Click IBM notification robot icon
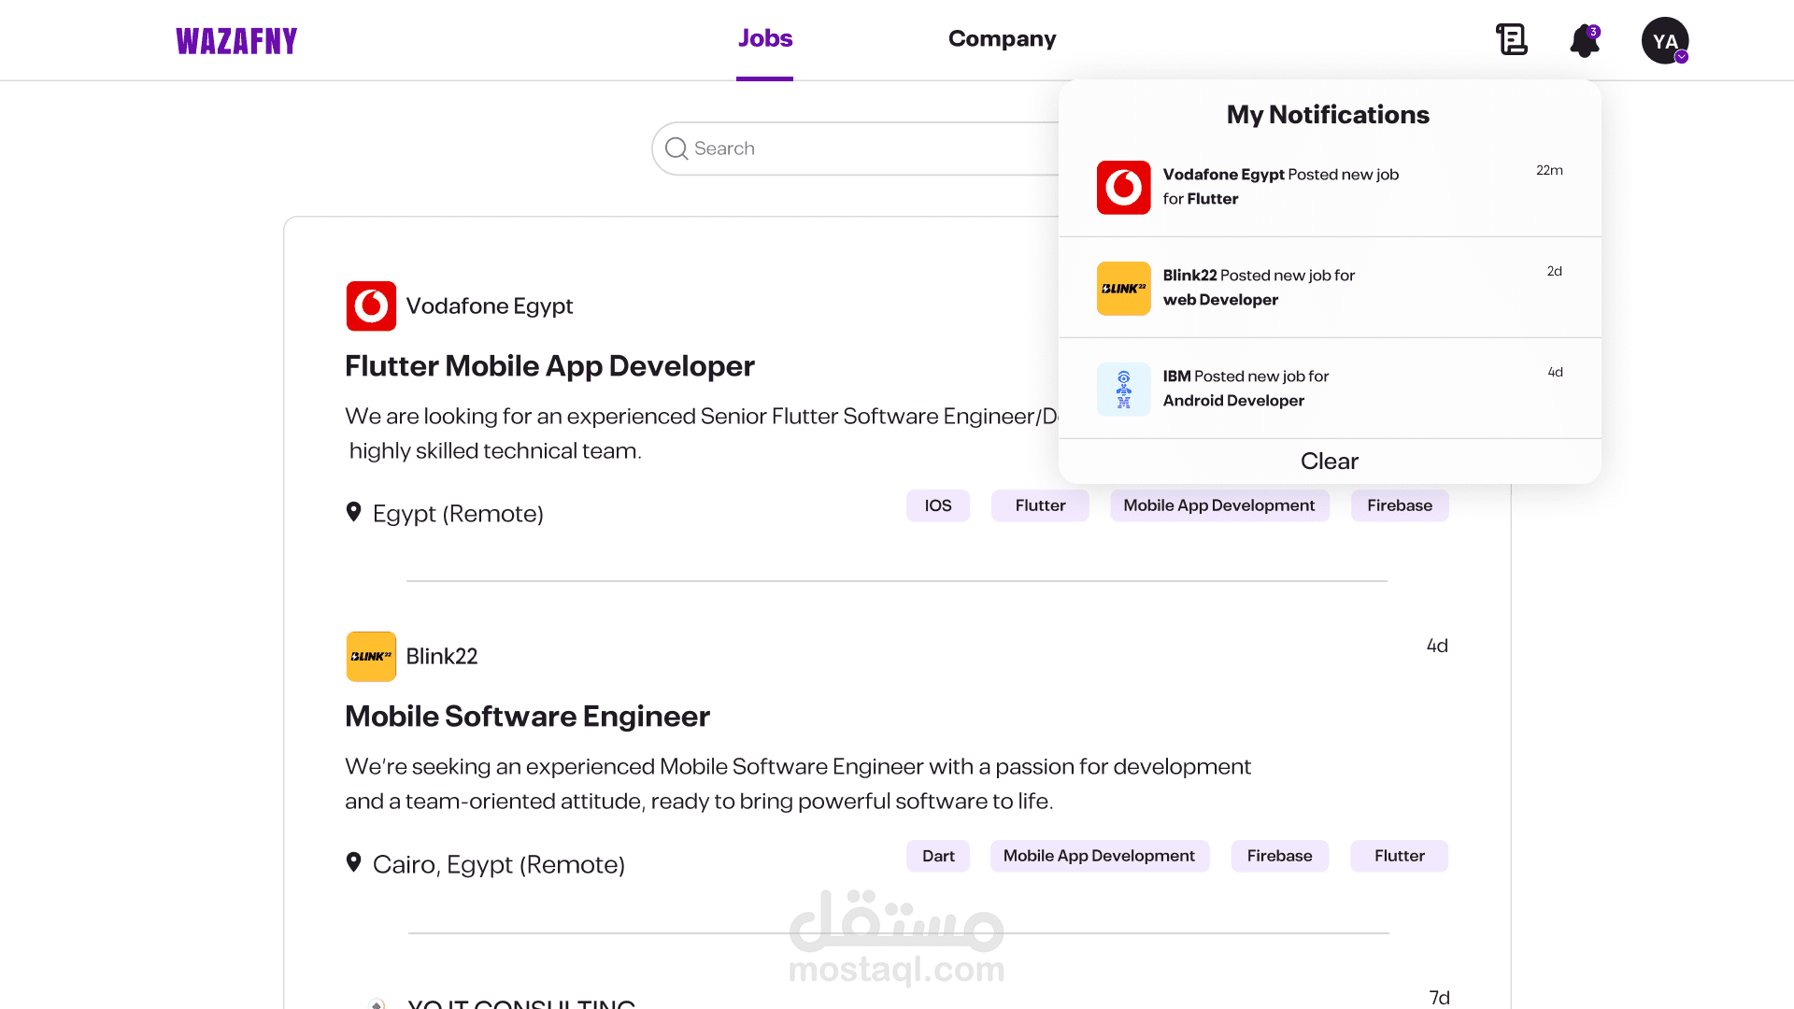Viewport: 1794px width, 1009px height. 1123,390
